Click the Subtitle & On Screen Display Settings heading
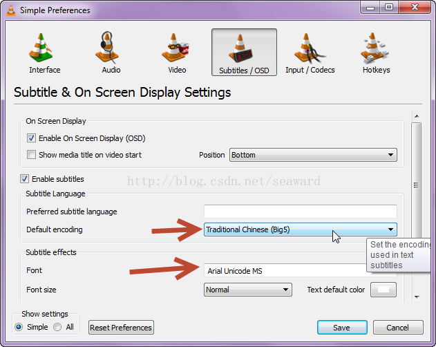The height and width of the screenshot is (347, 436). [122, 93]
